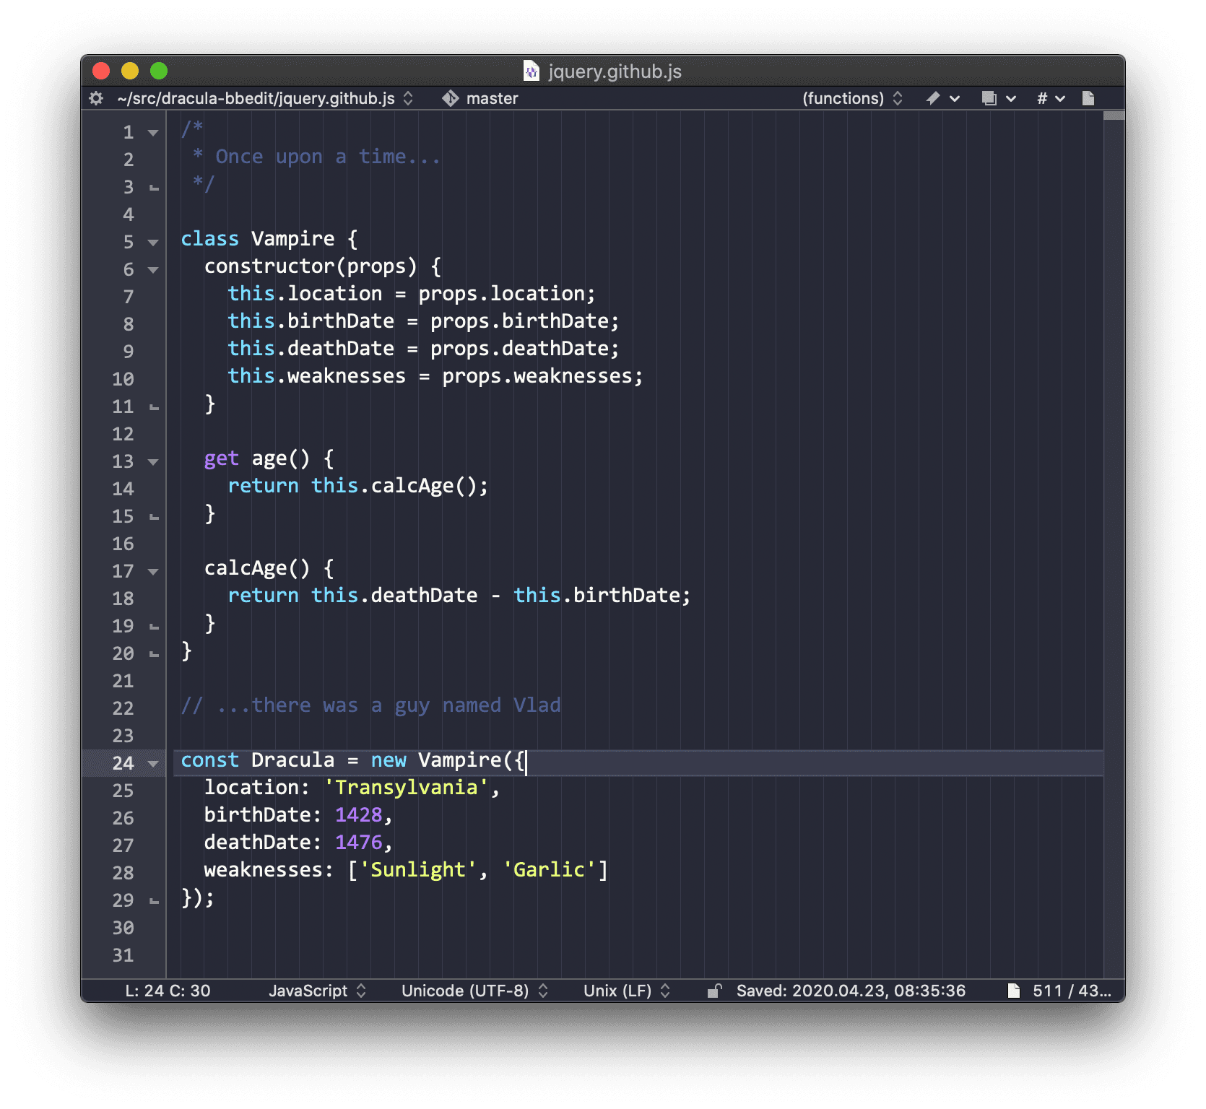Screen dimensions: 1206x1109
Task: Click the constructor keyword on line 6
Action: point(269,266)
